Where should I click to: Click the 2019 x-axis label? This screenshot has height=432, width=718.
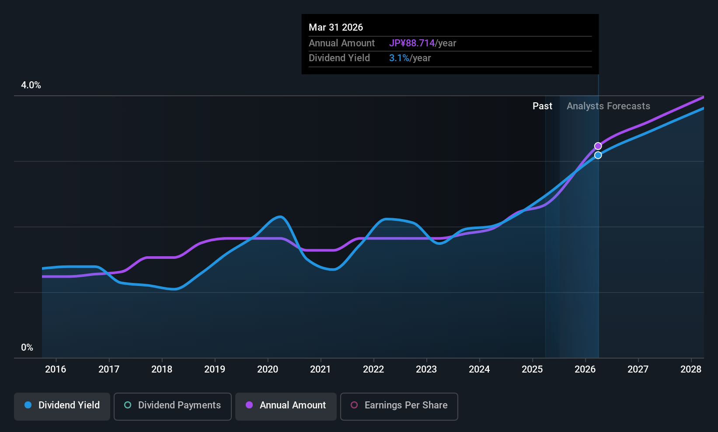[x=215, y=369]
